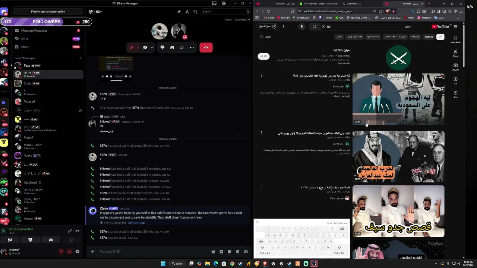Viewport: 477px width, 268px height.
Task: Open Nitro in Discord sidebar
Action: tap(48, 39)
